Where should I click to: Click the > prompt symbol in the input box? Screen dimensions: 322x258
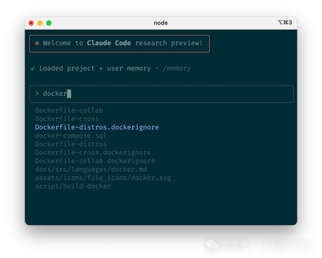coord(37,94)
